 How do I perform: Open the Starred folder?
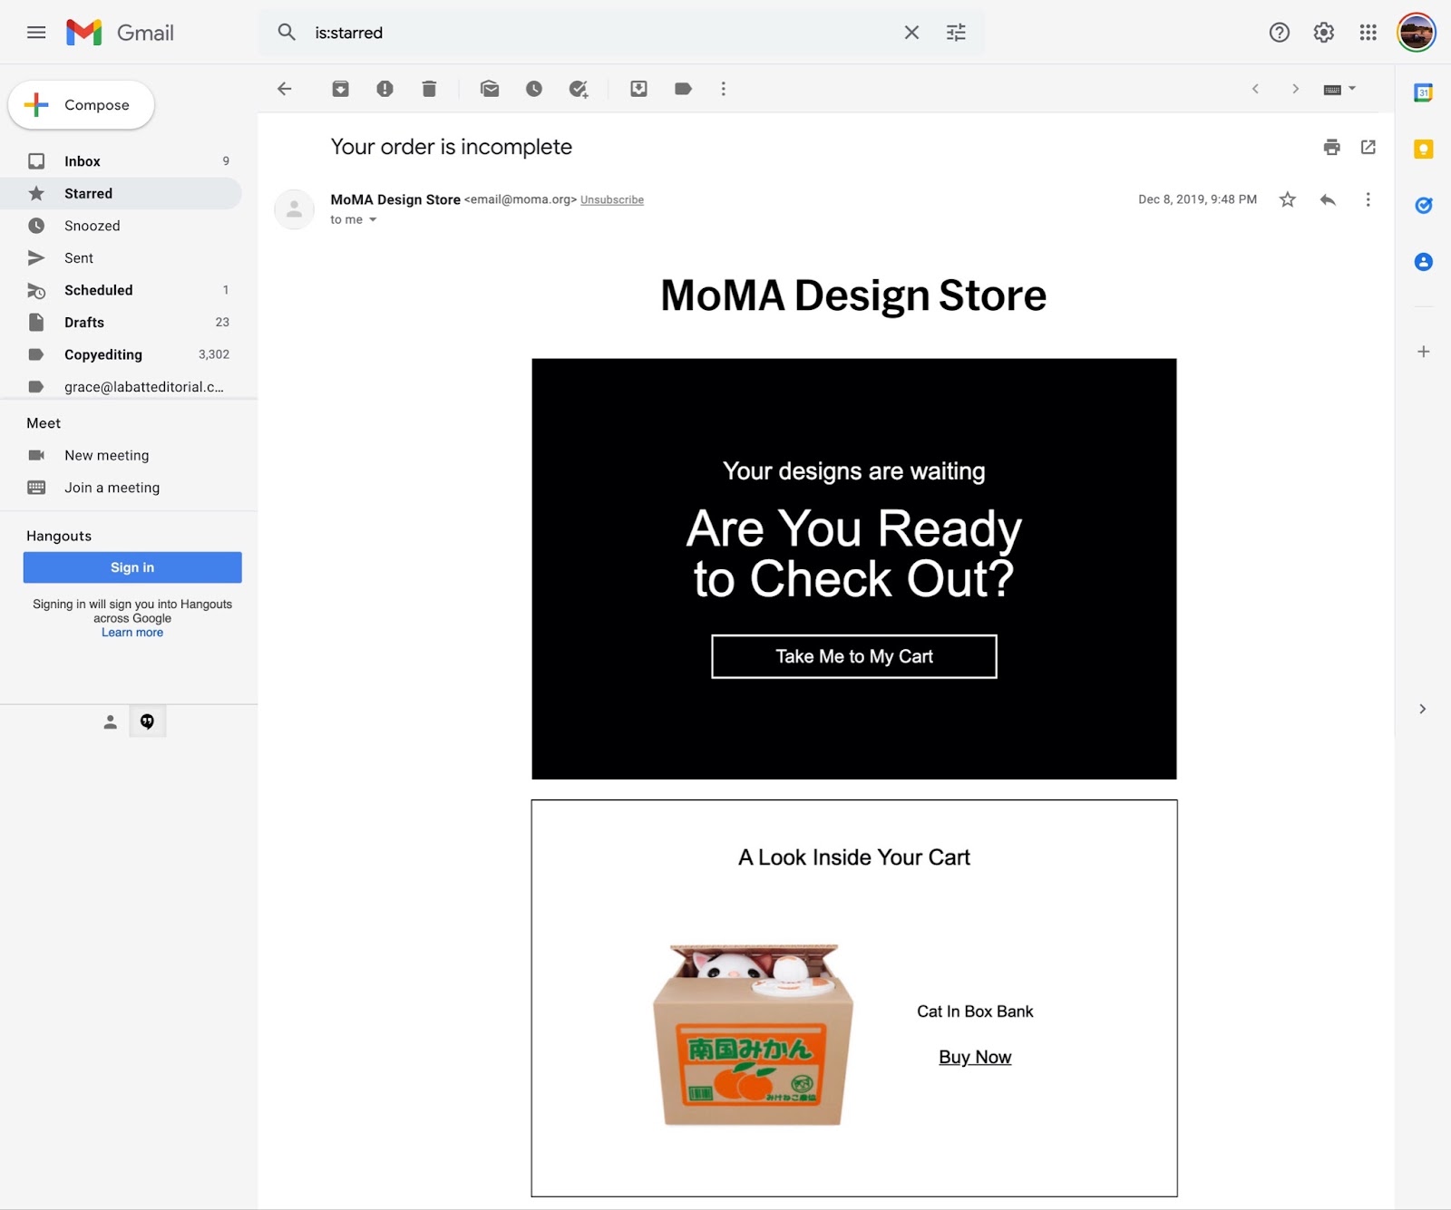(x=121, y=193)
